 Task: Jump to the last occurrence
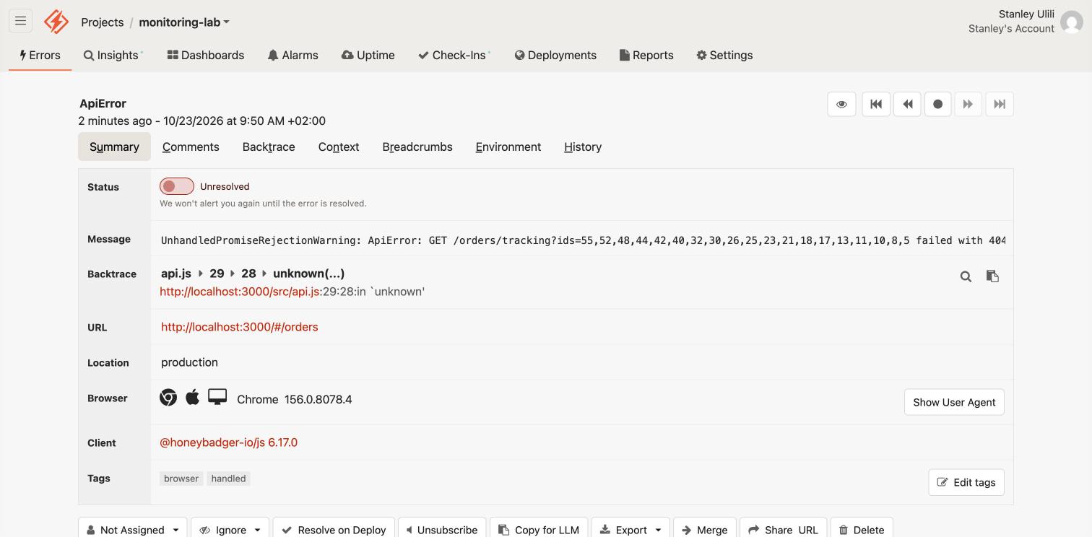pos(1000,104)
